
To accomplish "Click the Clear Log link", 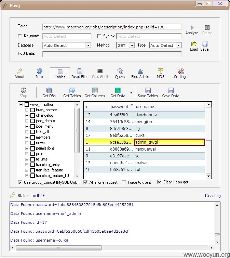I will coord(213,196).
